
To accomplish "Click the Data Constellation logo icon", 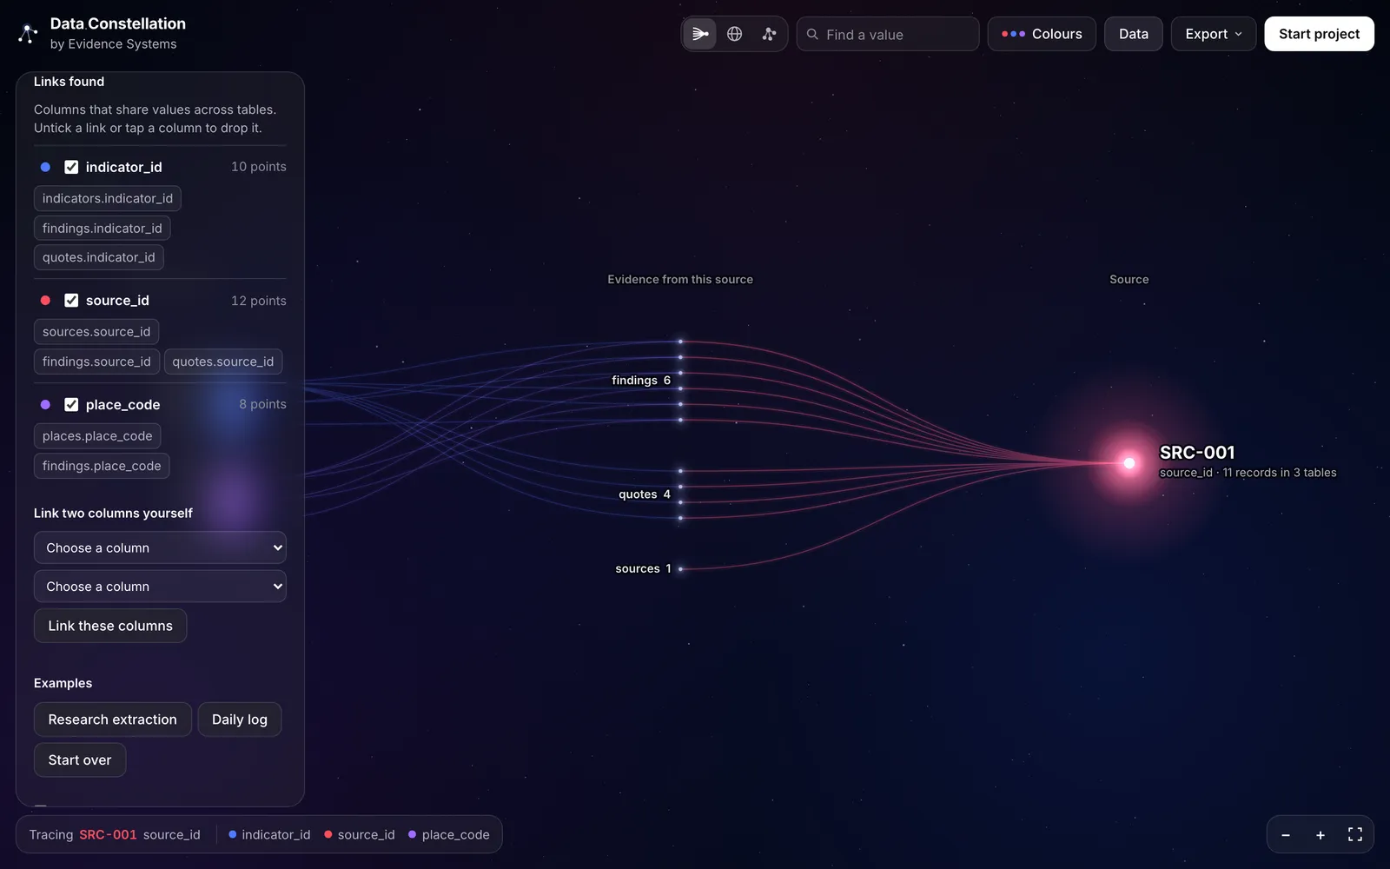I will pyautogui.click(x=28, y=34).
